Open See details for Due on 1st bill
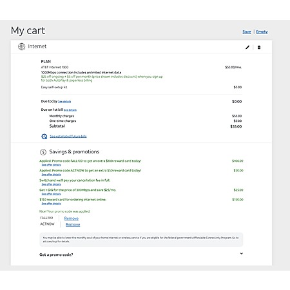This screenshot has width=290, height=290. click(70, 110)
